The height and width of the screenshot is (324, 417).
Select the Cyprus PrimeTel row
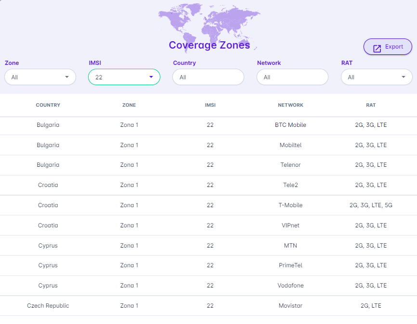tap(290, 265)
